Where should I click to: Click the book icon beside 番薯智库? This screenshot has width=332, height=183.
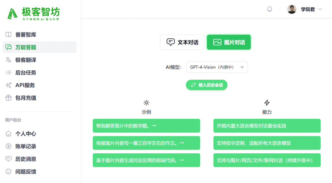point(8,35)
